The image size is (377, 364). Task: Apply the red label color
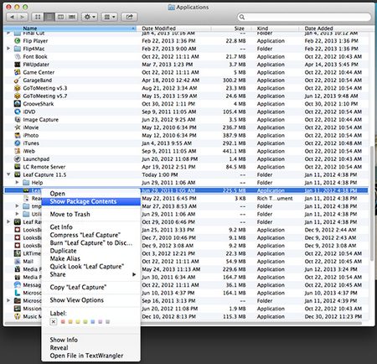(63, 322)
